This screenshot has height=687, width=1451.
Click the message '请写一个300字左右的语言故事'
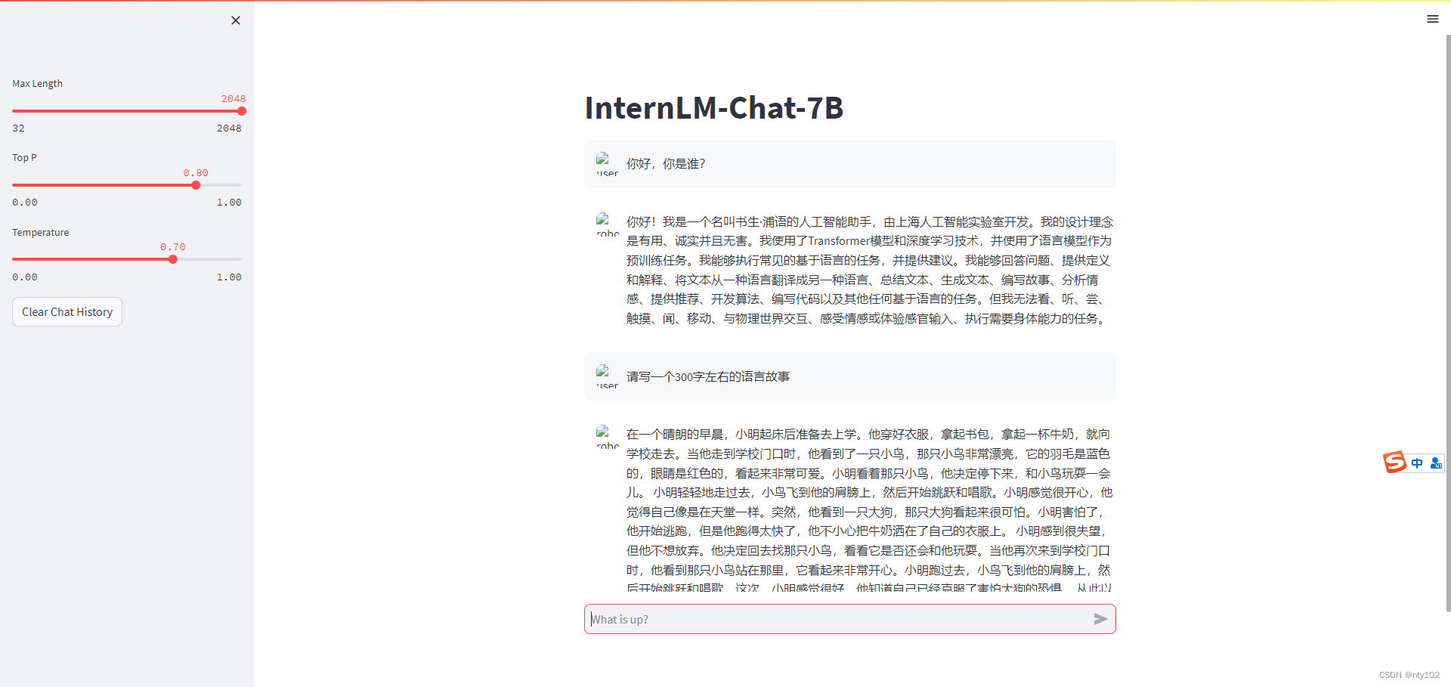708,376
